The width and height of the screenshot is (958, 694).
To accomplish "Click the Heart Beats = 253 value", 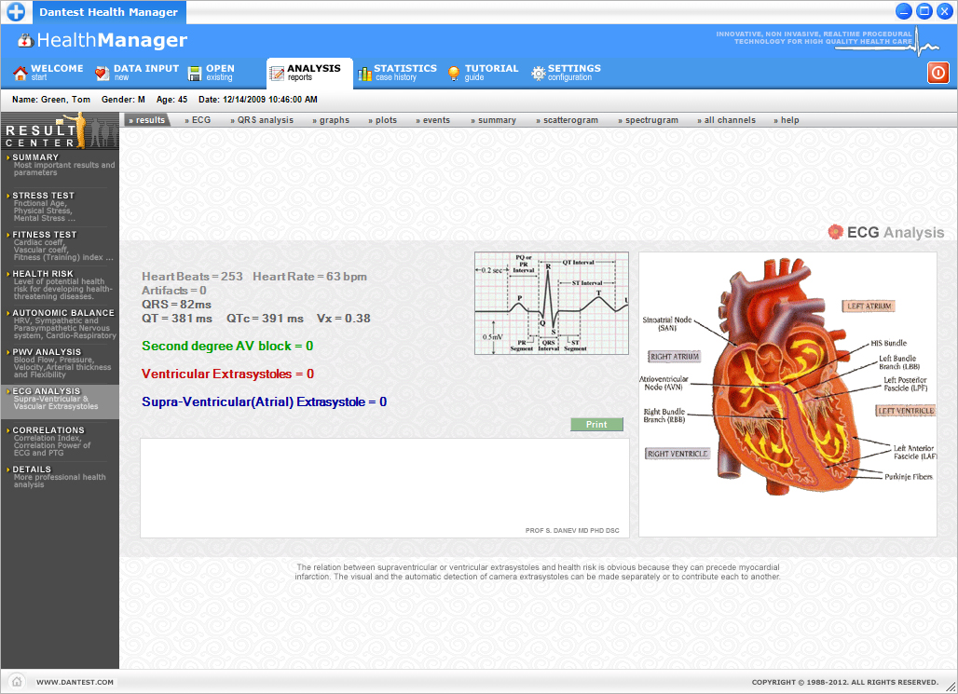I will (192, 276).
